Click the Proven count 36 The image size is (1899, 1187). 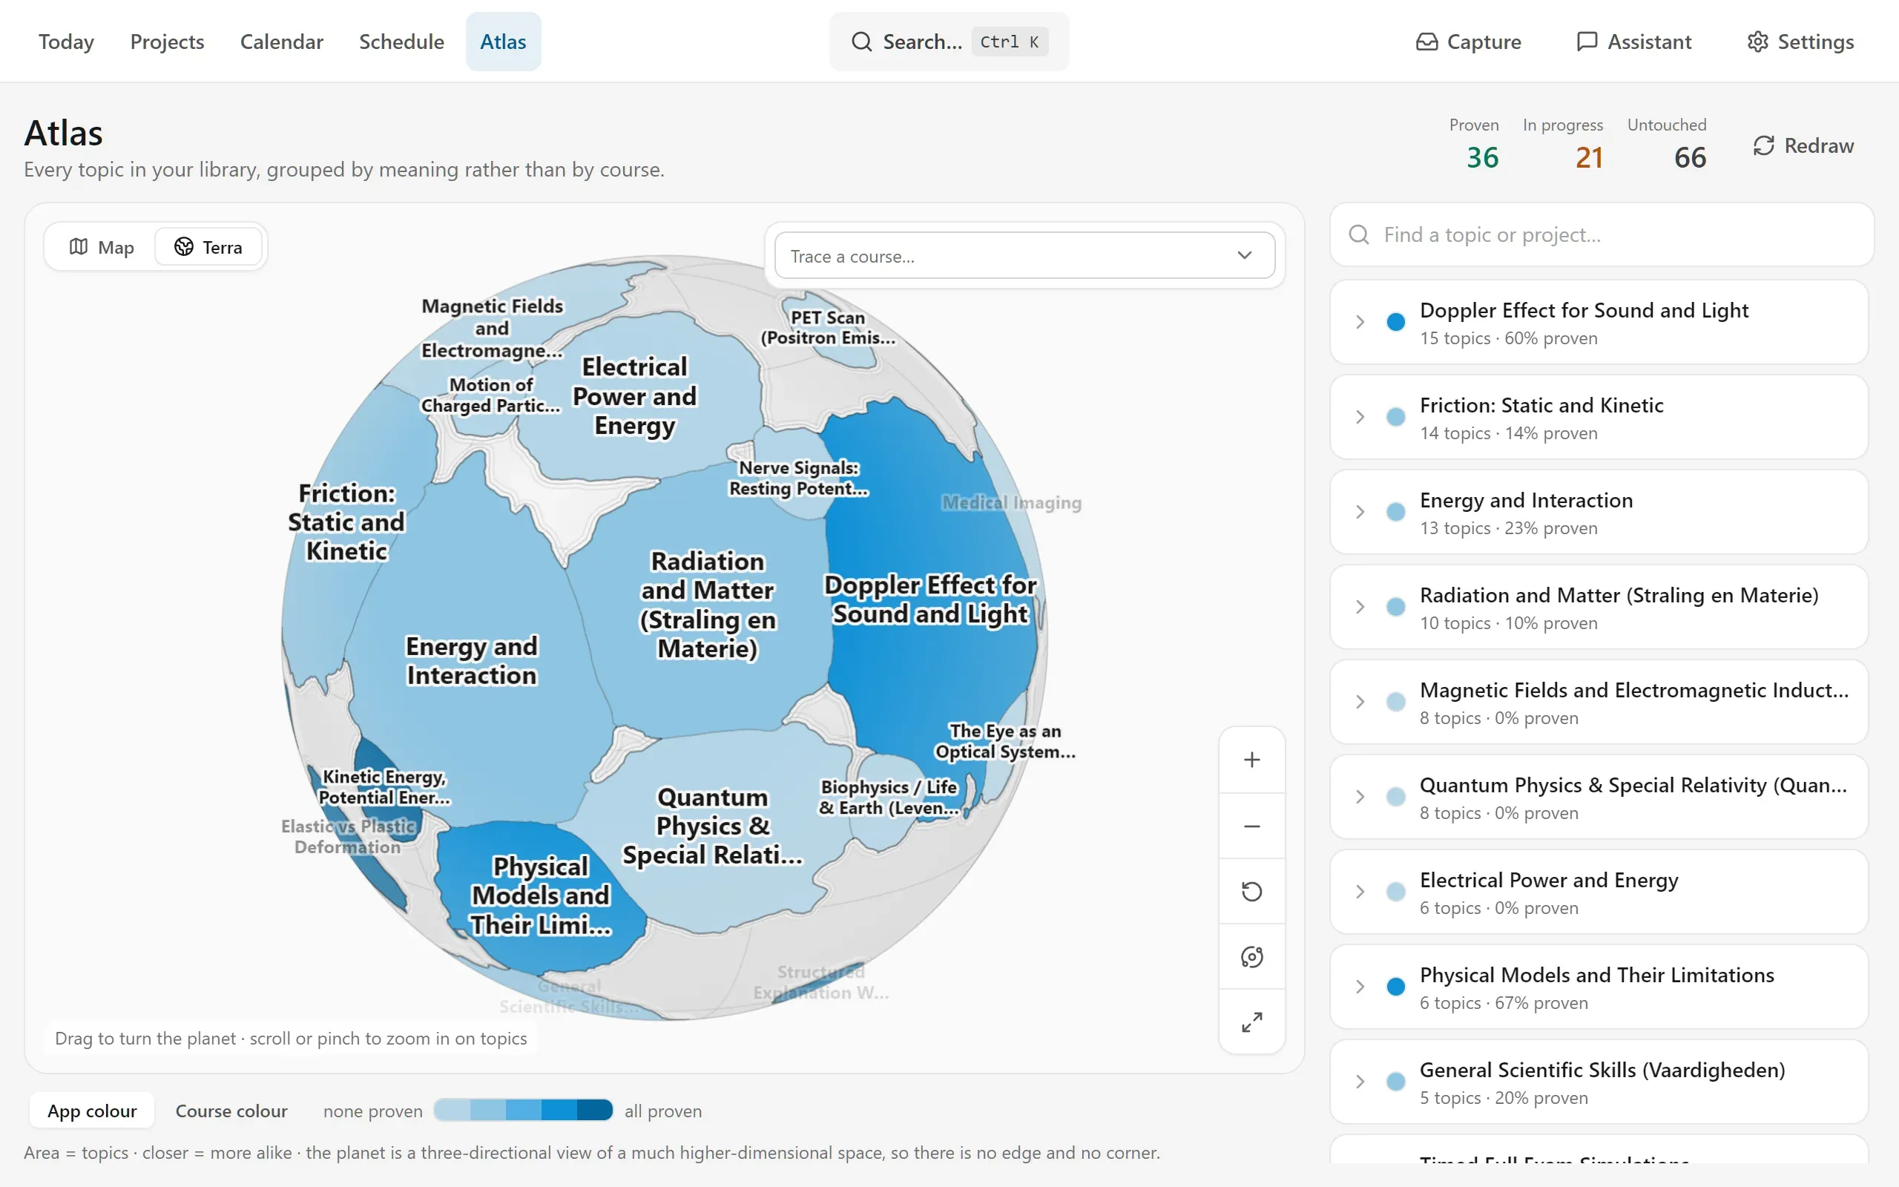click(1482, 158)
